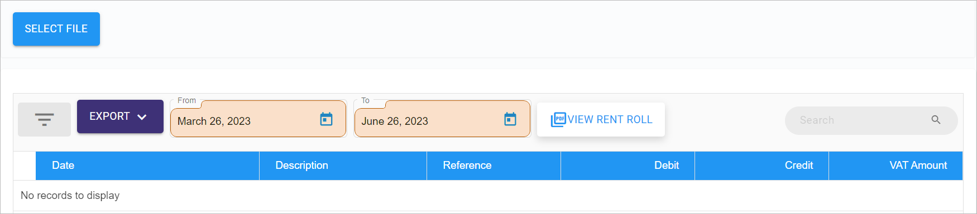Click the No records to display row

point(488,196)
